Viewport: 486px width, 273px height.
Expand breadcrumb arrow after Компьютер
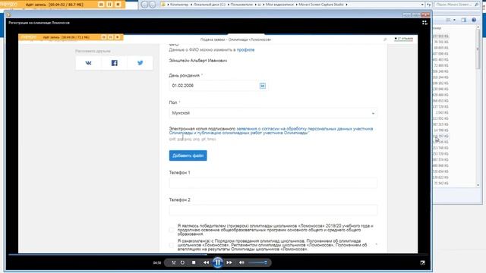(191, 5)
